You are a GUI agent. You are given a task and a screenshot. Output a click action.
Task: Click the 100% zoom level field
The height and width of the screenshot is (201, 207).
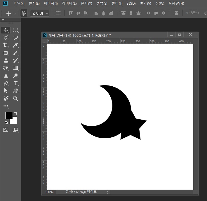point(49,192)
